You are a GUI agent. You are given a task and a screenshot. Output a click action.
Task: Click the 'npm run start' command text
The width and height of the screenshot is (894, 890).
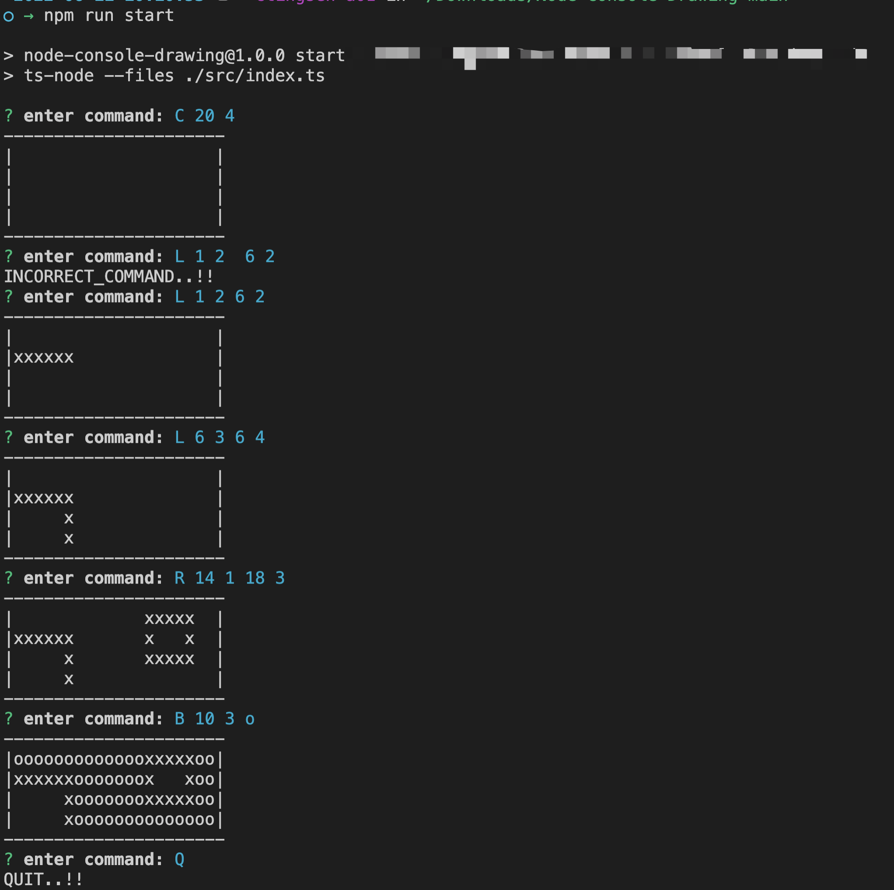(109, 16)
